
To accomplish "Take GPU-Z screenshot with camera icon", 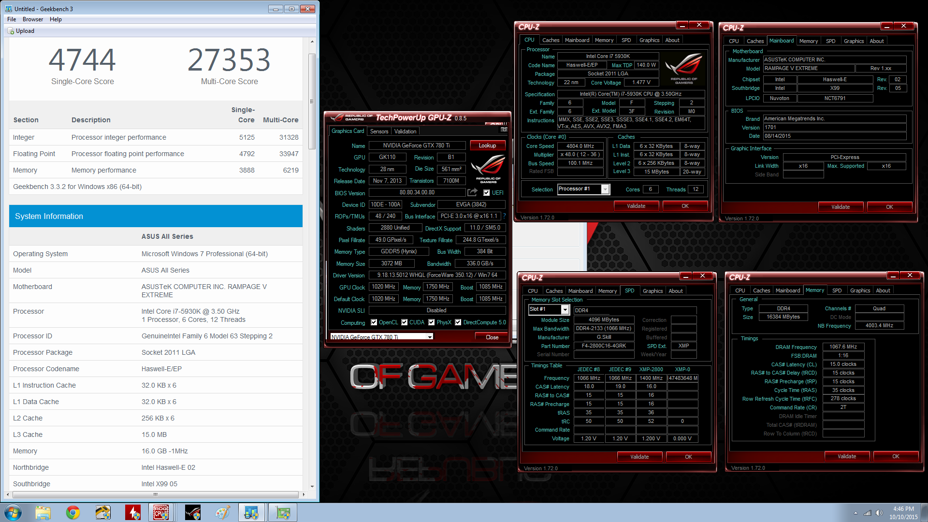I will coord(504,130).
